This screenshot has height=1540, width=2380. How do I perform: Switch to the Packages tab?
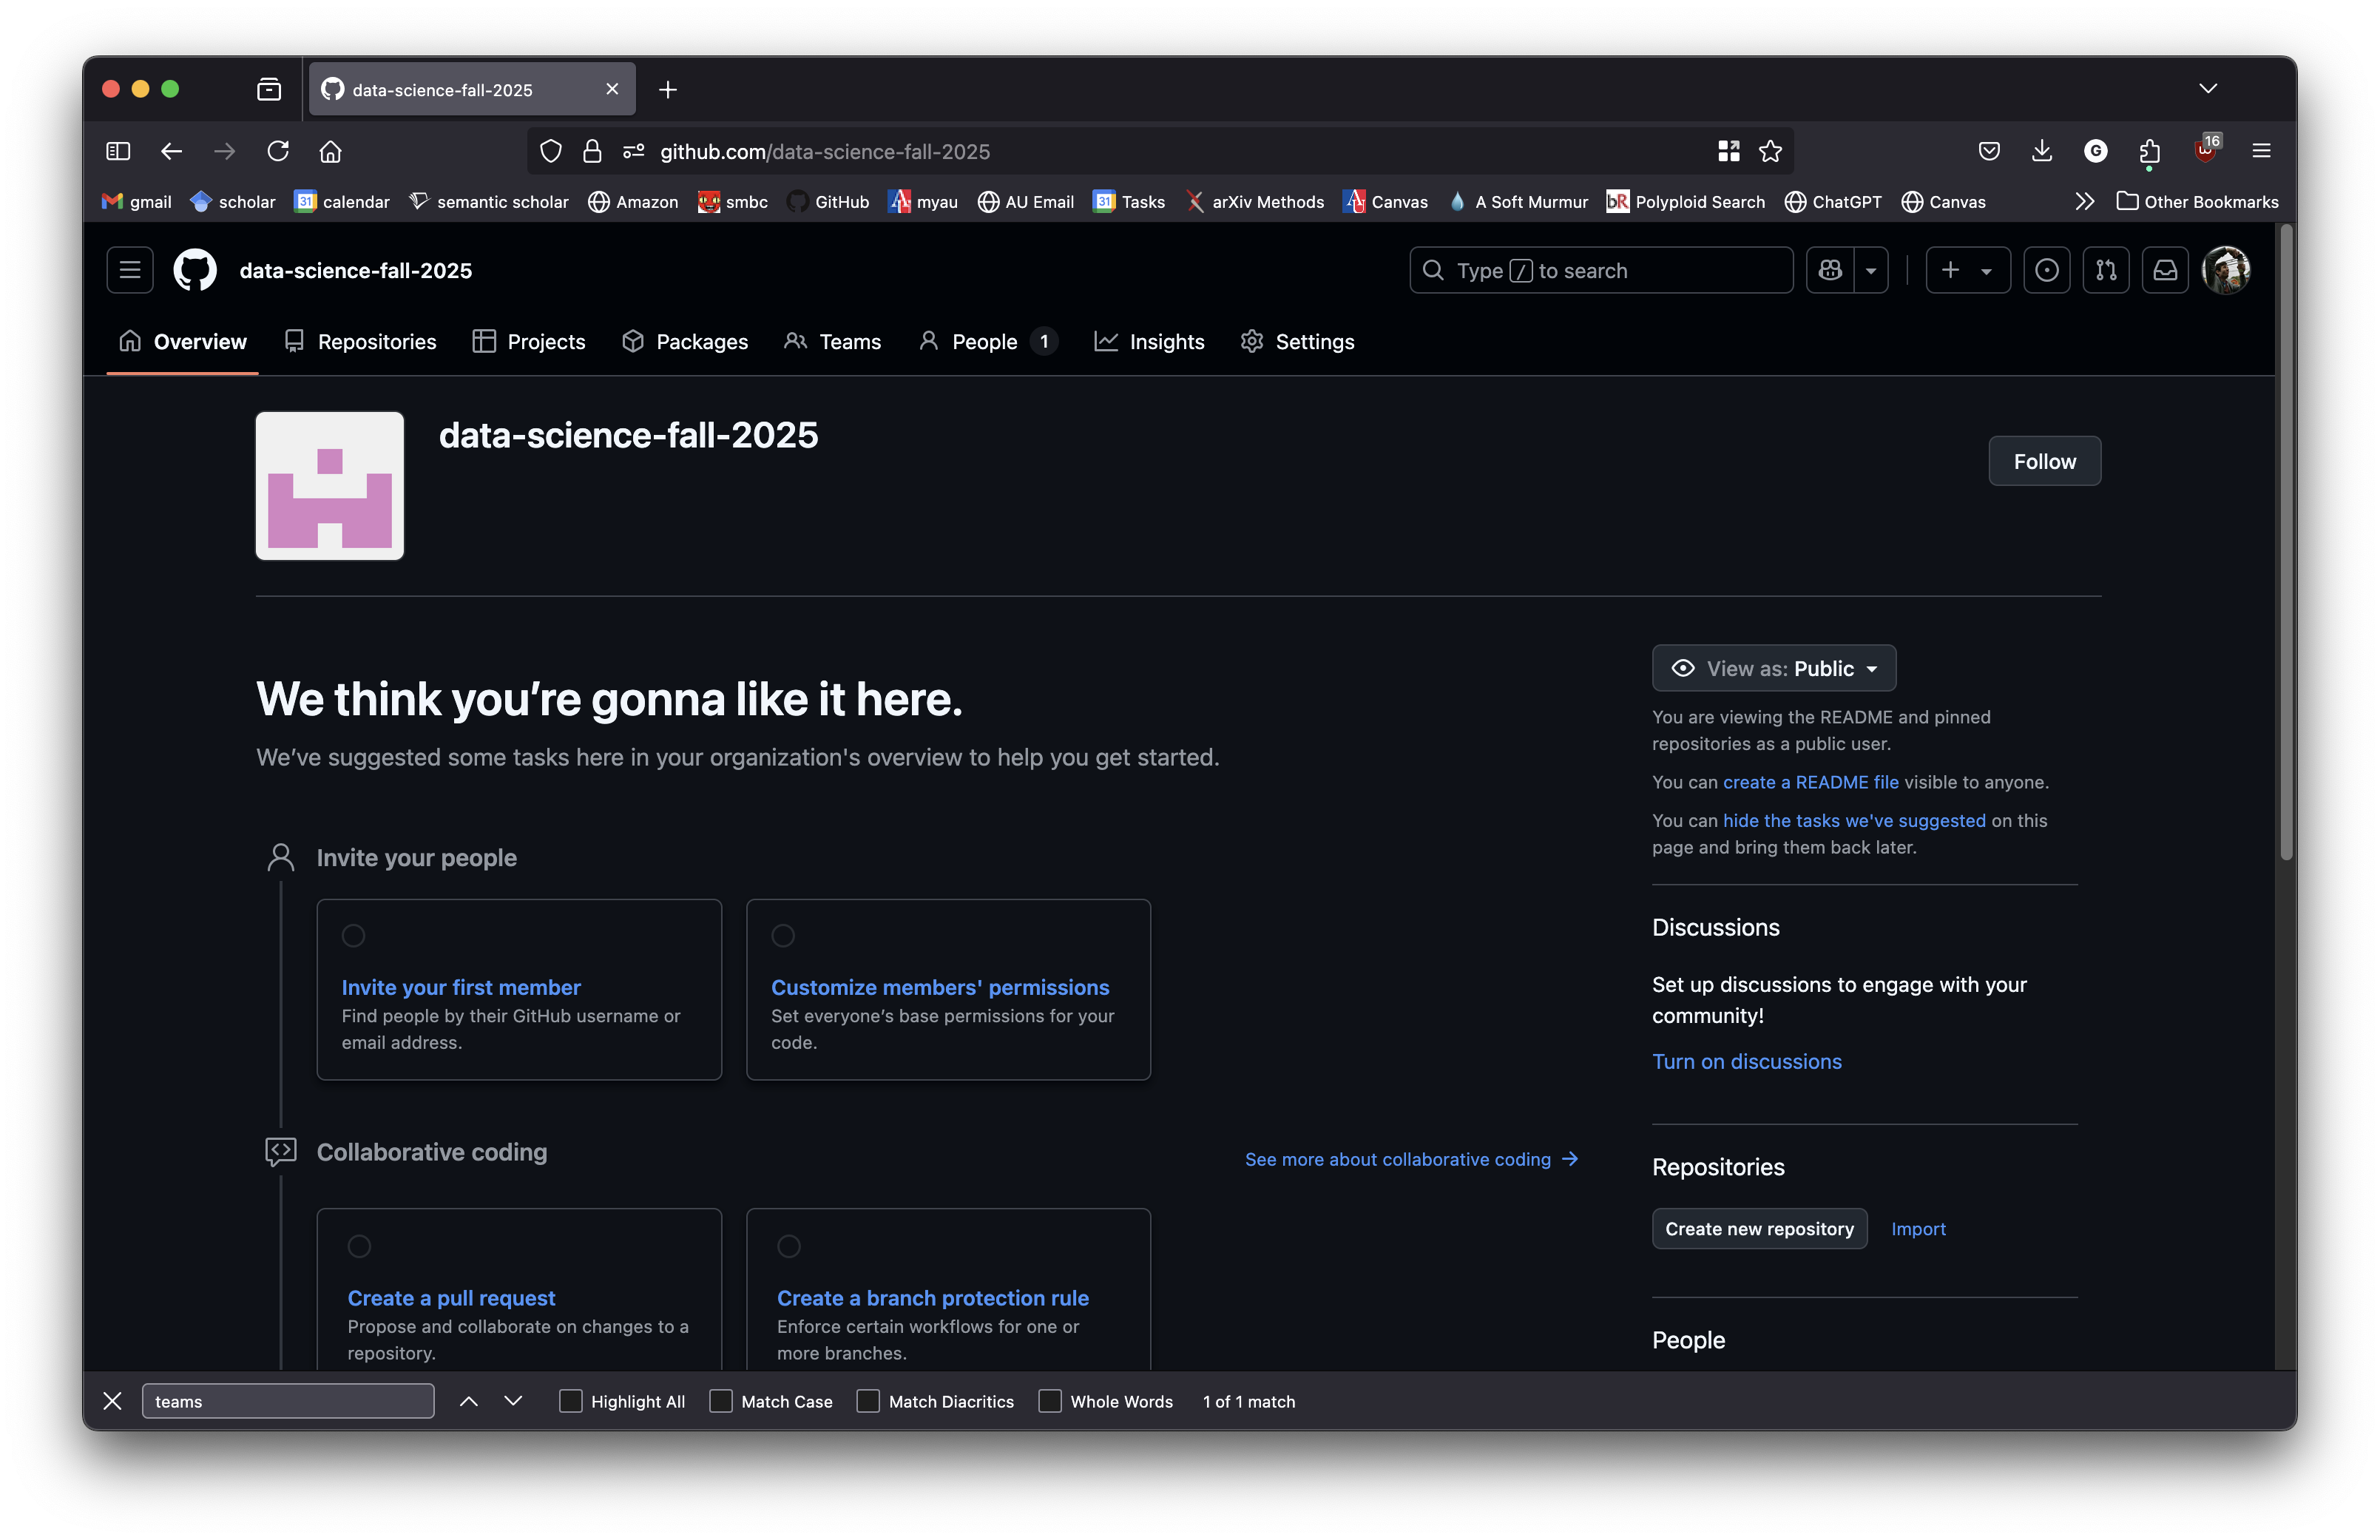point(686,342)
